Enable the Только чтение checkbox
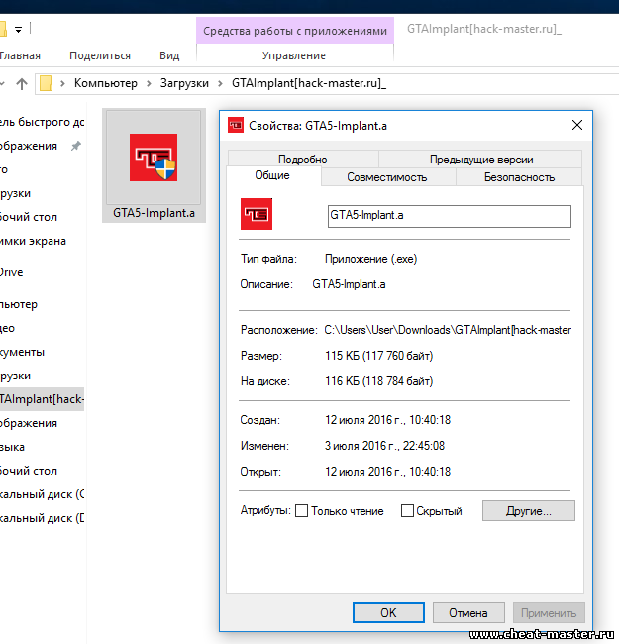The height and width of the screenshot is (644, 619). (x=302, y=511)
